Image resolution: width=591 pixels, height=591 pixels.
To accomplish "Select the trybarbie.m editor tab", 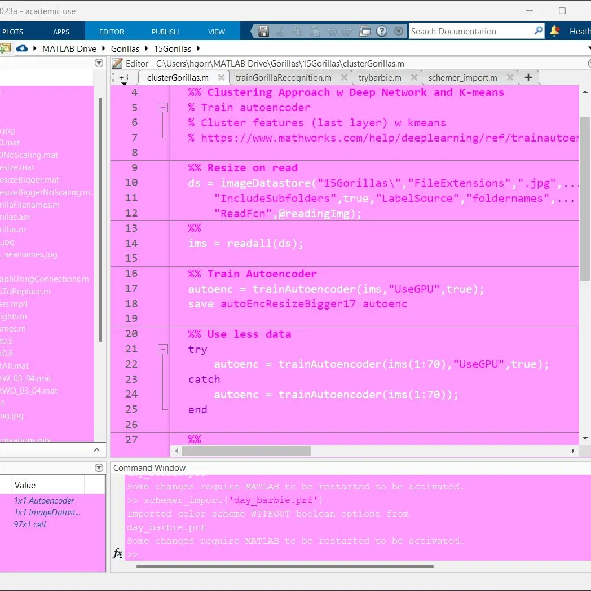I will tap(380, 78).
